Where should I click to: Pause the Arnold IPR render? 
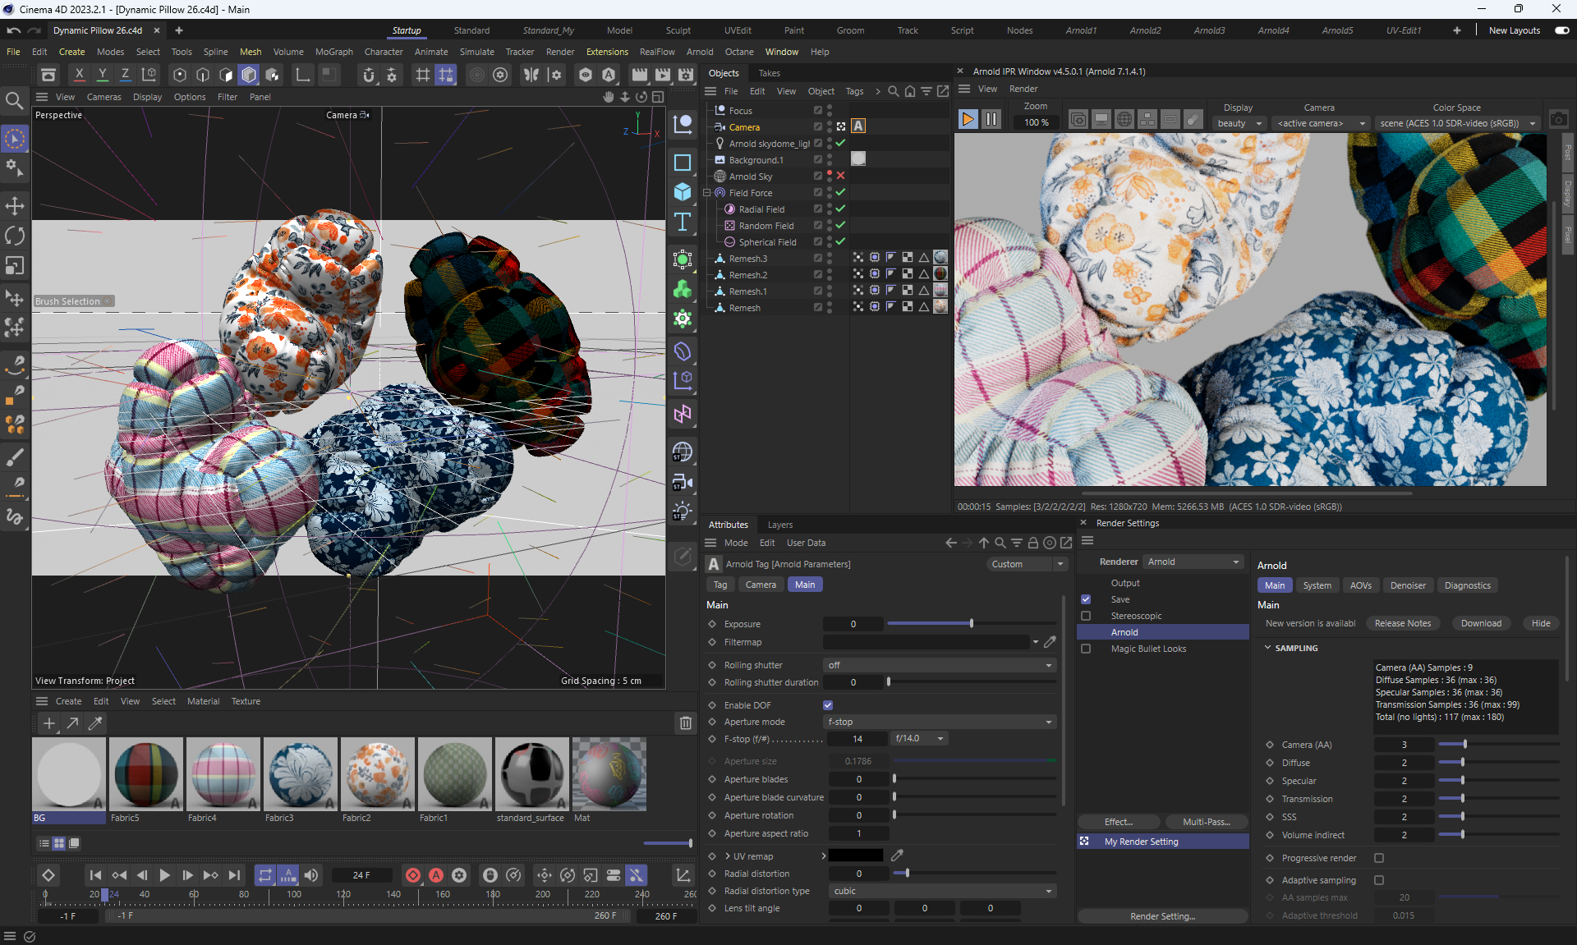coord(991,120)
